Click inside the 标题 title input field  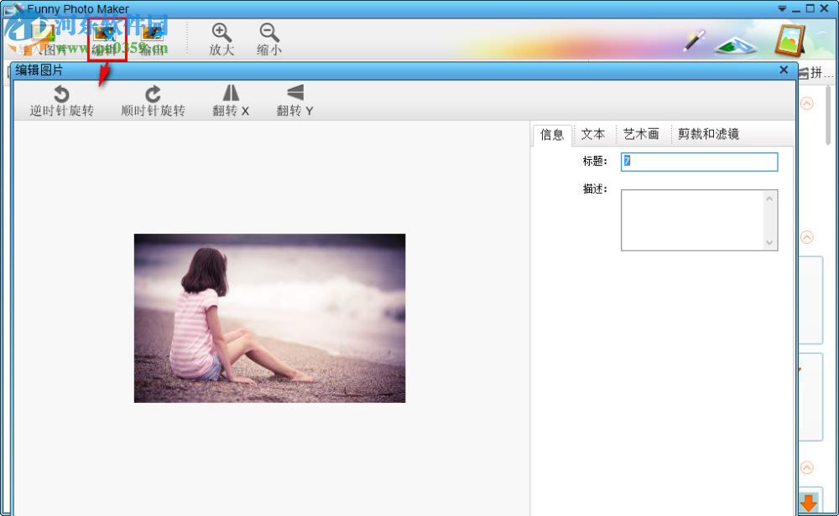click(699, 161)
